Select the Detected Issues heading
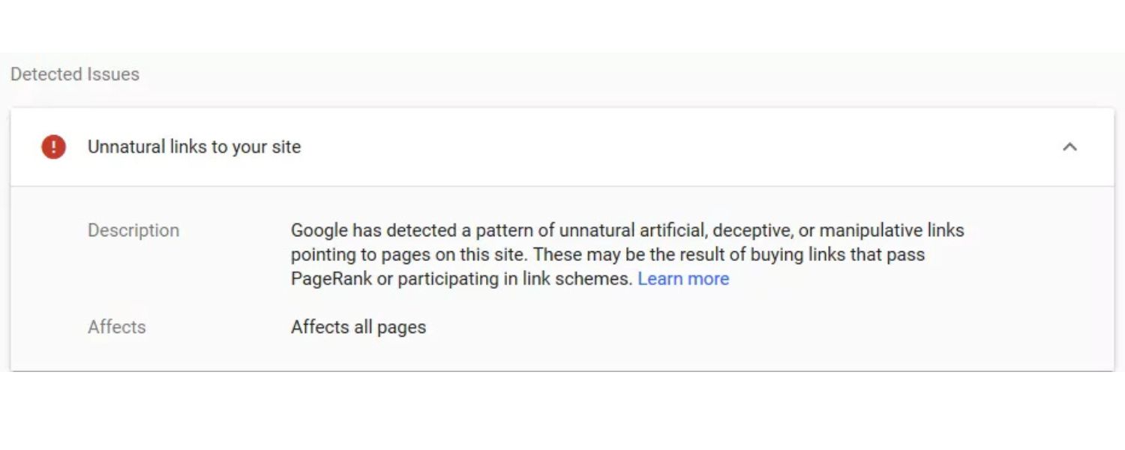Screen dimensions: 1125x450 75,74
